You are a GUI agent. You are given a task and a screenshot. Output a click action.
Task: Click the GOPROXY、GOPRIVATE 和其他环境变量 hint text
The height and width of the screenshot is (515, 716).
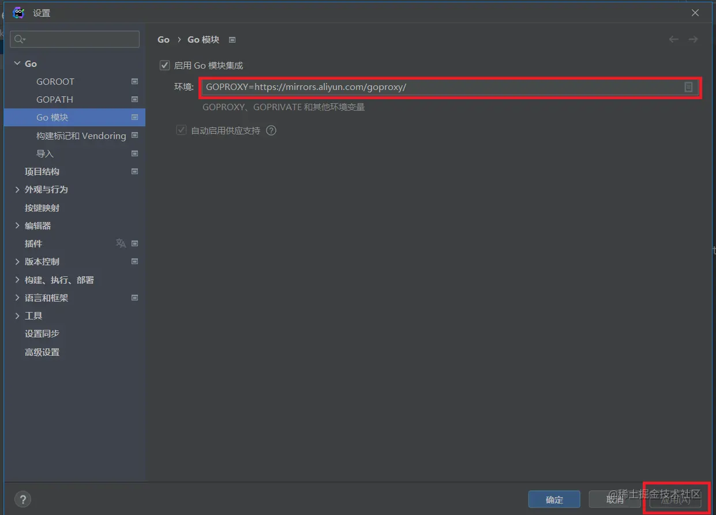(x=283, y=107)
